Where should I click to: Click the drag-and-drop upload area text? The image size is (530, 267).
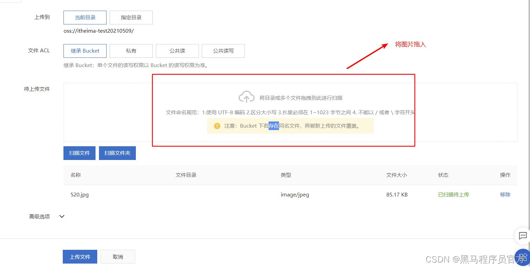[301, 98]
